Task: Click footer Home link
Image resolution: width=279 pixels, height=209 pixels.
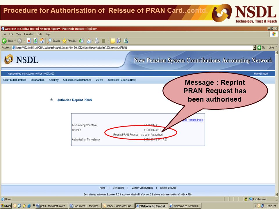Action: (x=102, y=188)
